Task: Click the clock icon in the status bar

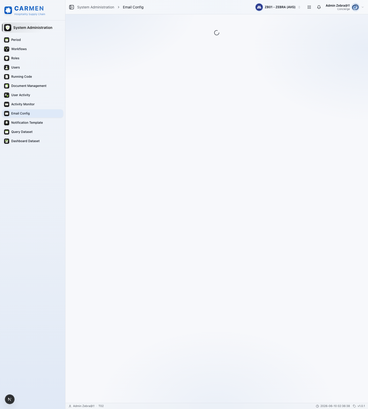Action: pos(317,406)
